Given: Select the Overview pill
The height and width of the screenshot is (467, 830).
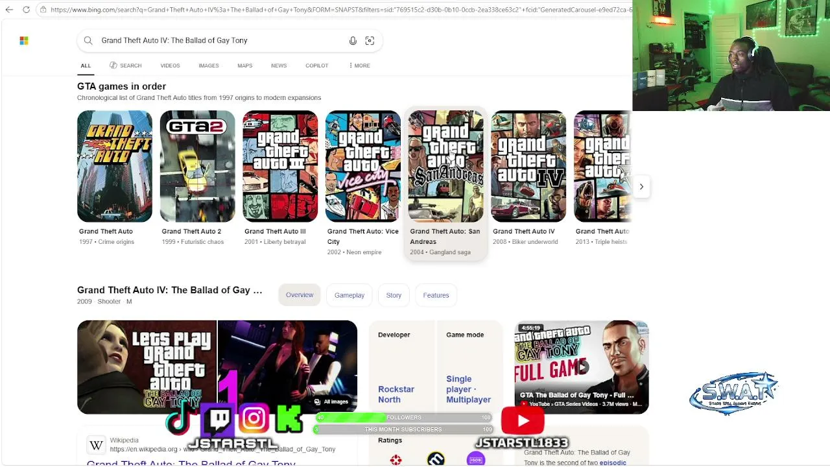Looking at the screenshot, I should [300, 295].
